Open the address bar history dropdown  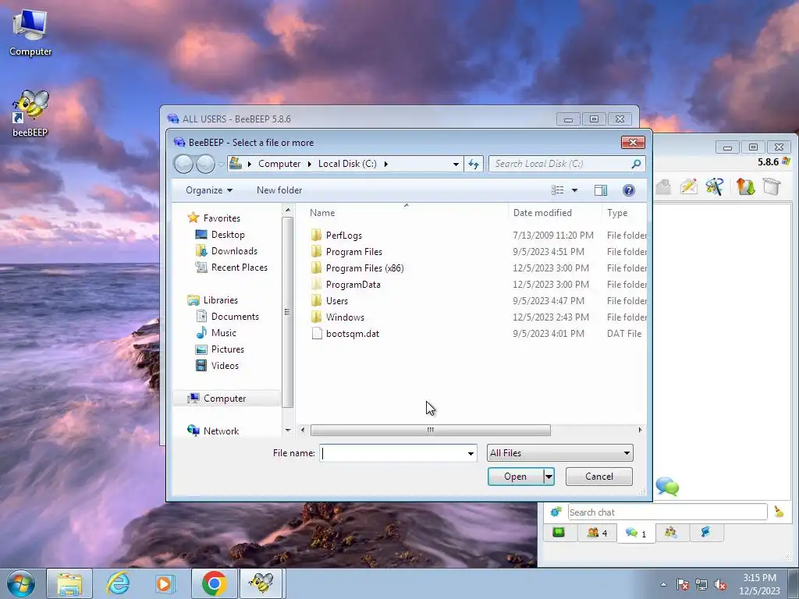[x=456, y=164]
